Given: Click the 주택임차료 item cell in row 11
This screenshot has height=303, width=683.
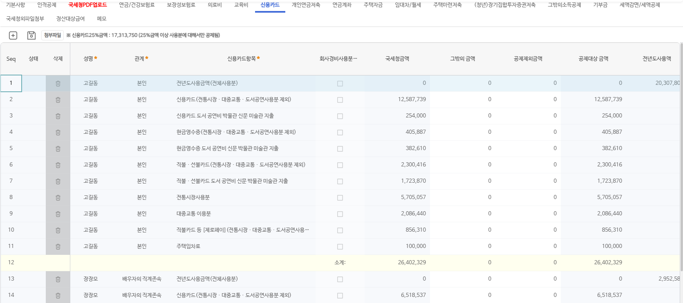Looking at the screenshot, I should pyautogui.click(x=244, y=246).
